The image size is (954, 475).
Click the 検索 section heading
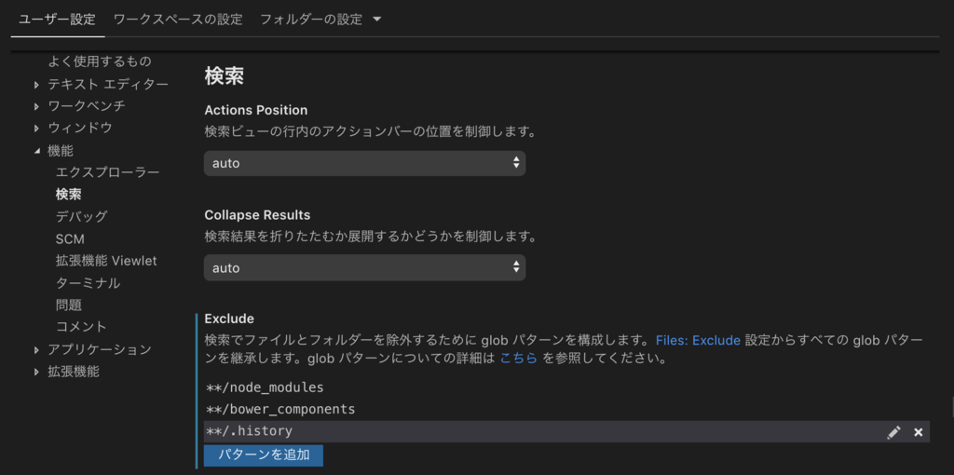click(225, 76)
